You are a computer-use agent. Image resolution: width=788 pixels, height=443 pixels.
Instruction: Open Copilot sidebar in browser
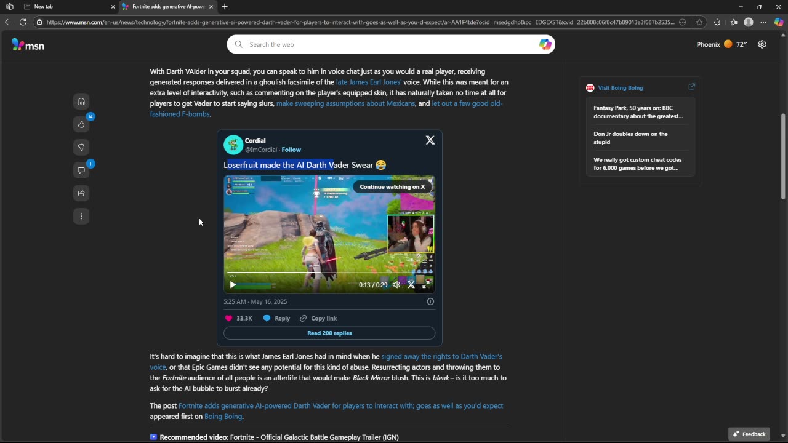pyautogui.click(x=779, y=22)
